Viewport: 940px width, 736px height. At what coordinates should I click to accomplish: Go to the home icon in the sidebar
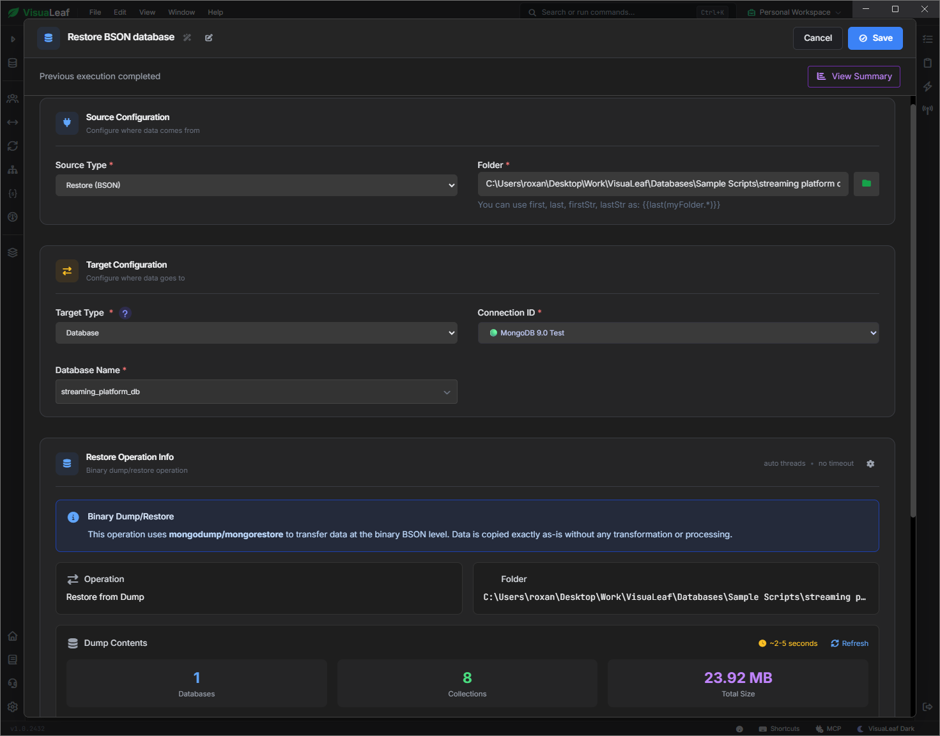tap(12, 636)
